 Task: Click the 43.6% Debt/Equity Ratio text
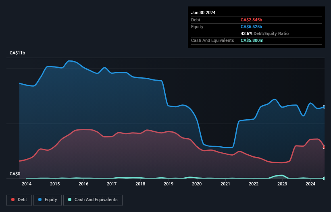tap(264, 33)
